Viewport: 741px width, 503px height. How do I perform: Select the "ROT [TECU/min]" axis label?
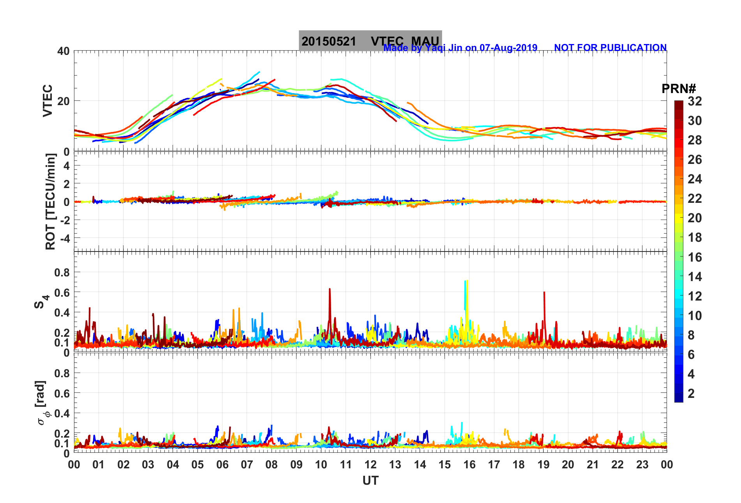click(51, 202)
